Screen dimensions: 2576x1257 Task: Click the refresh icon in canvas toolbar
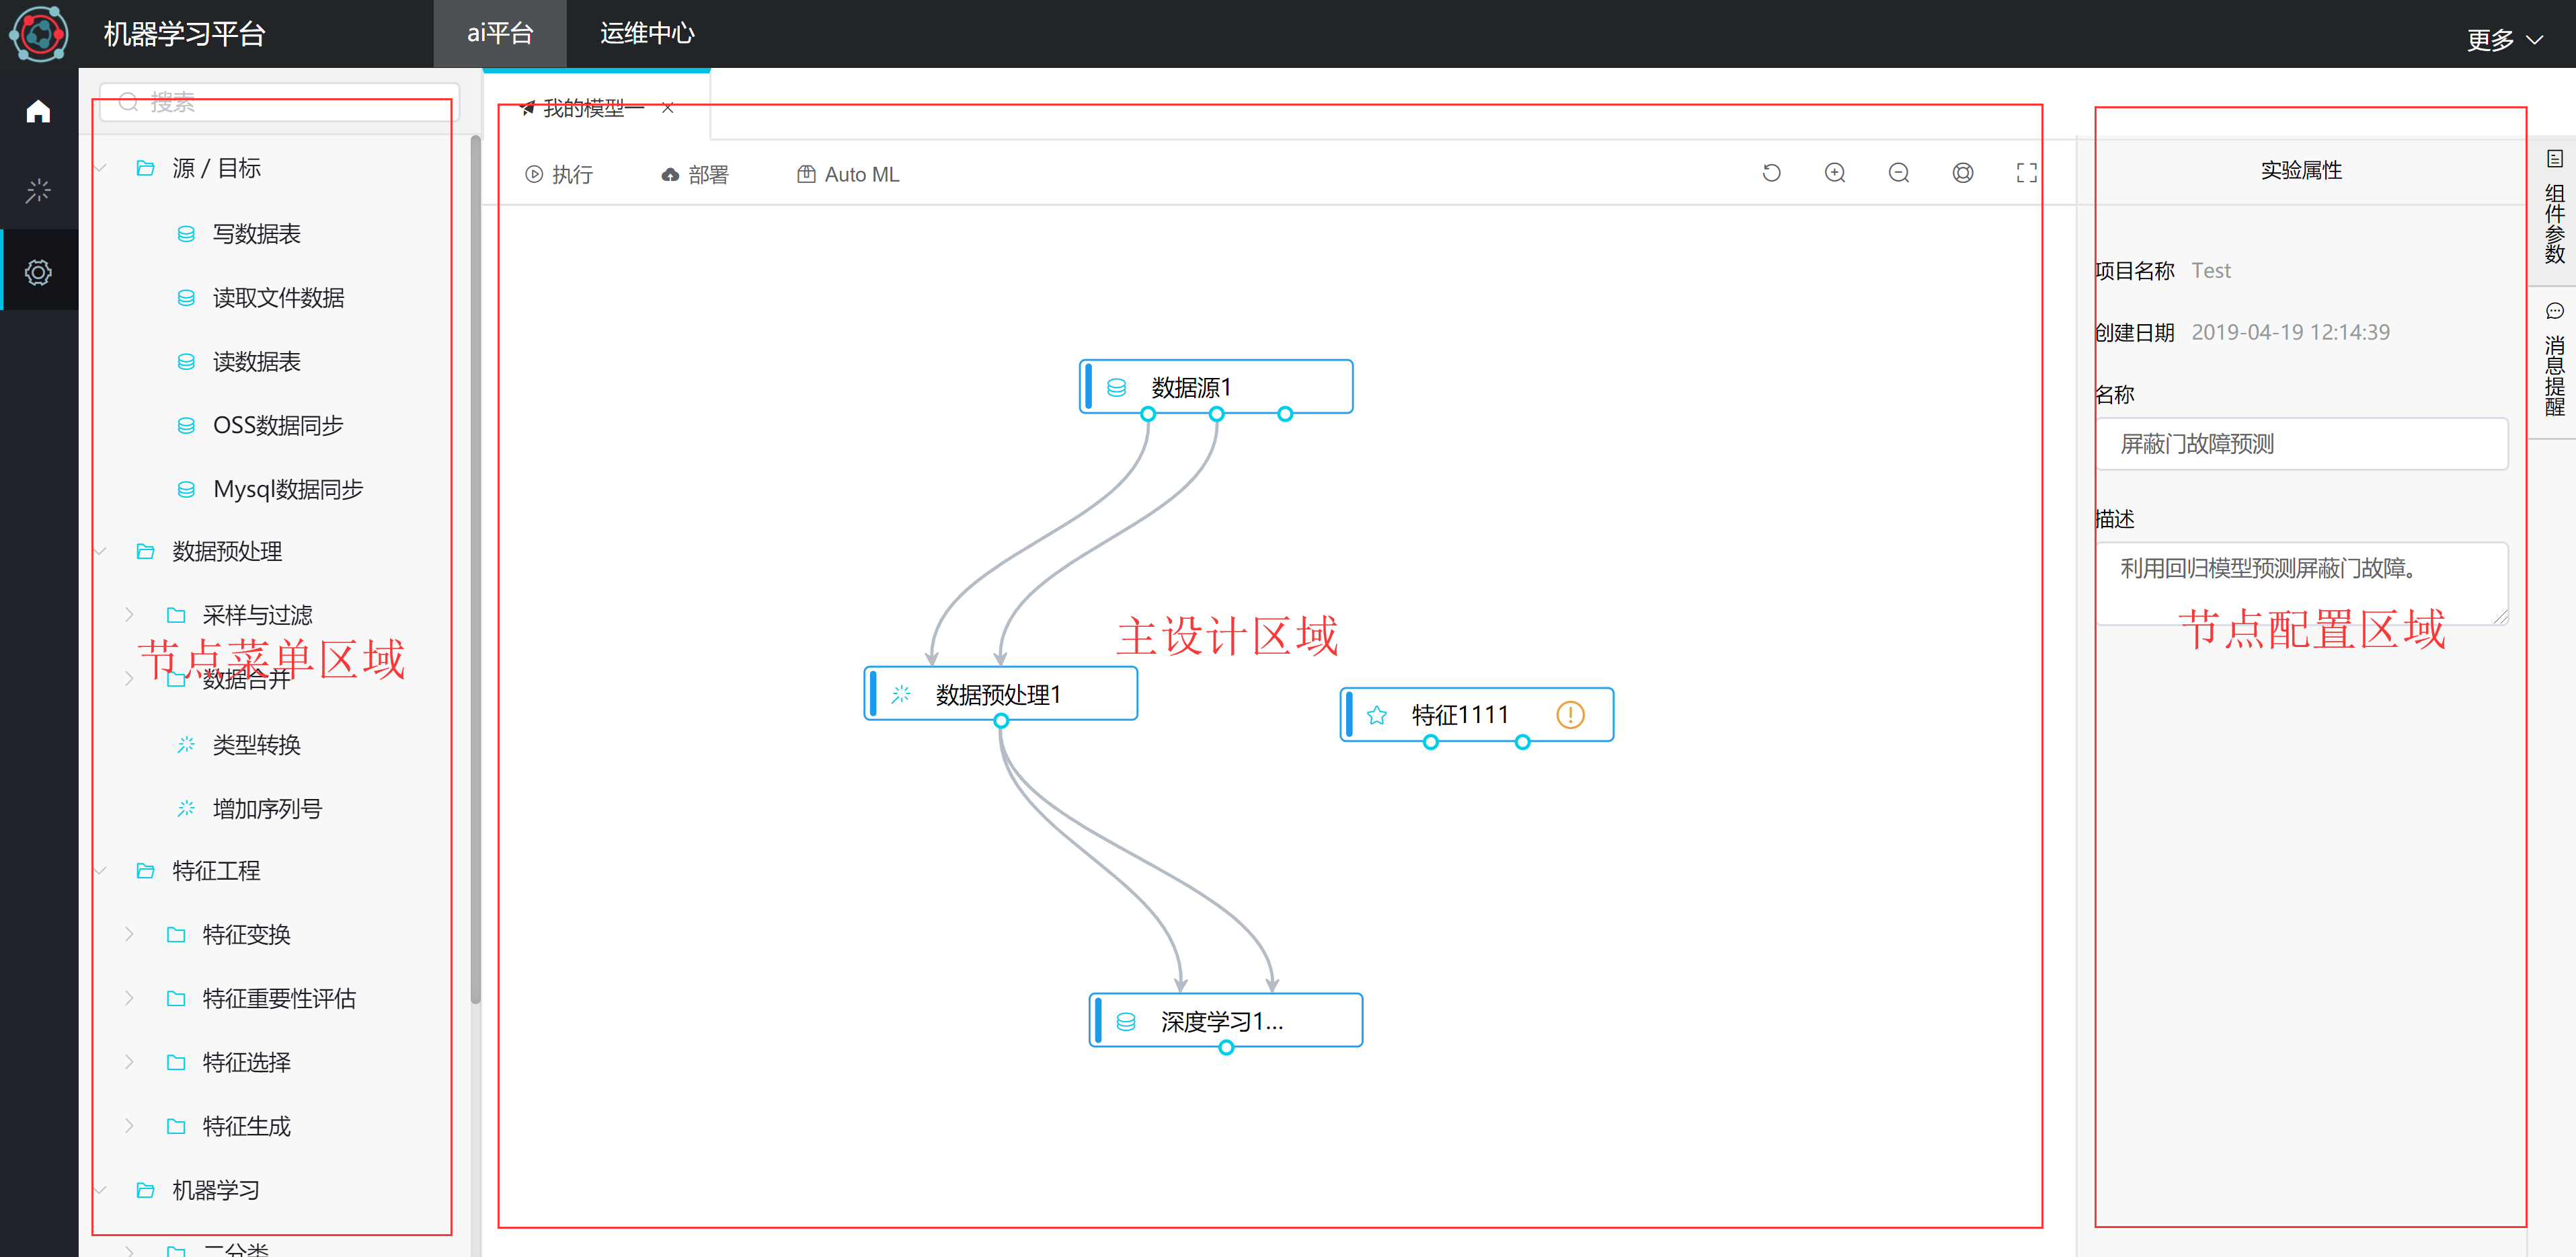pyautogui.click(x=1771, y=173)
